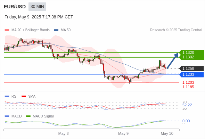The image size is (205, 139).
Task: Click the RSI value 52.22
Action: pyautogui.click(x=187, y=105)
